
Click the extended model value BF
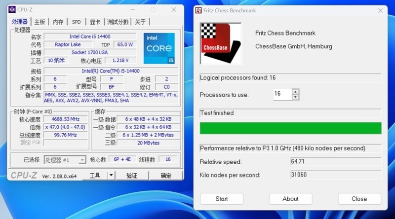click(112, 87)
